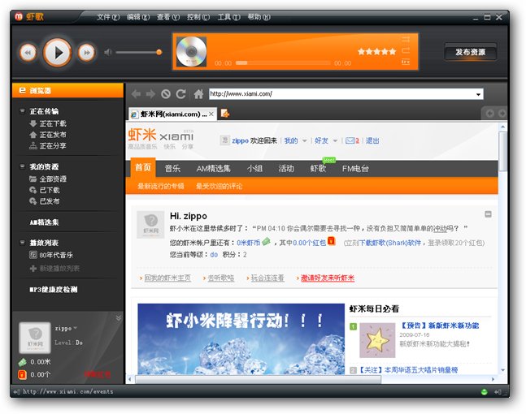526x414 pixels.
Task: Click the red envelope 0.00个 icon
Action: click(x=22, y=374)
